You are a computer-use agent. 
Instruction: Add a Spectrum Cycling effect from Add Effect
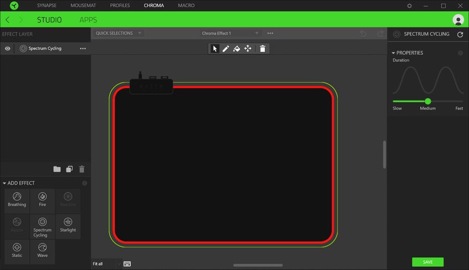[x=42, y=227]
